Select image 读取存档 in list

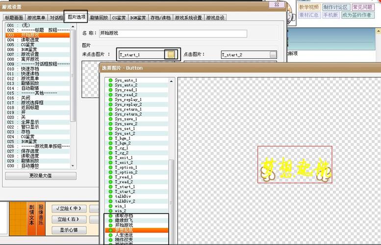pyautogui.click(x=136, y=216)
